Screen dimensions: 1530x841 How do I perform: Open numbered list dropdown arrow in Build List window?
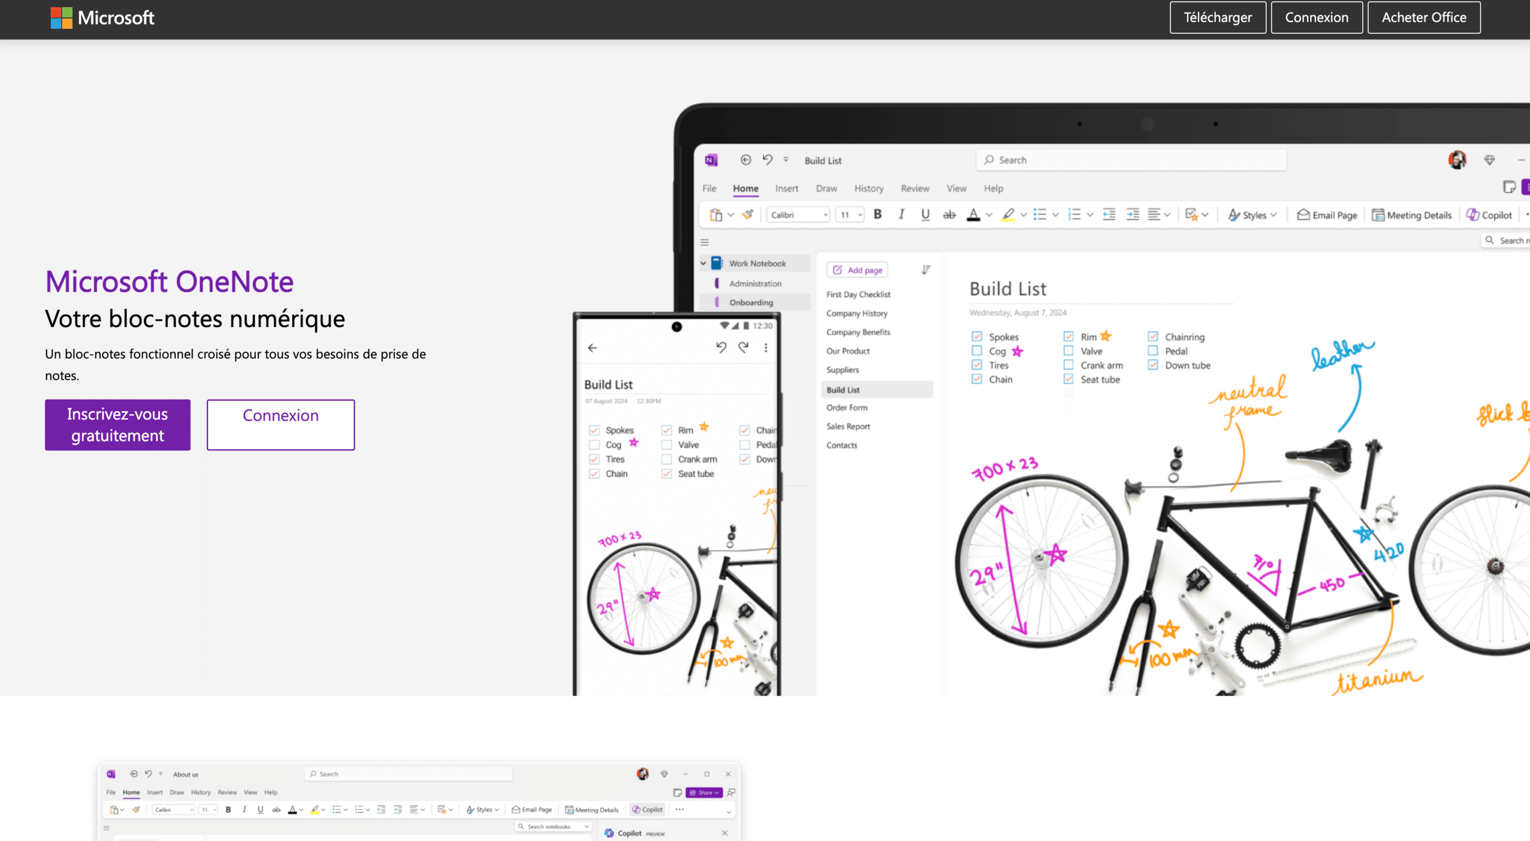point(1090,215)
